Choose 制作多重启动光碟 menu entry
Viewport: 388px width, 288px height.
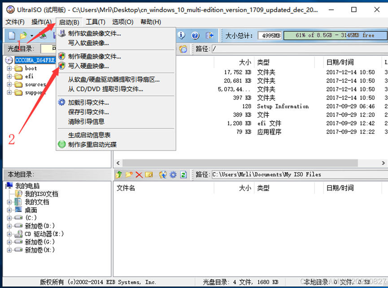(116, 145)
